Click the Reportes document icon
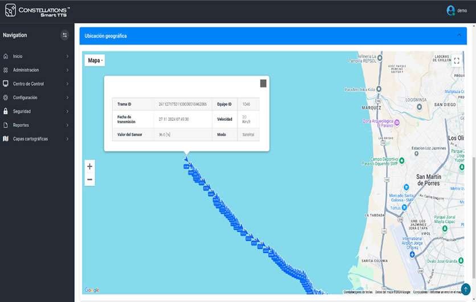476x302 pixels. (6, 125)
